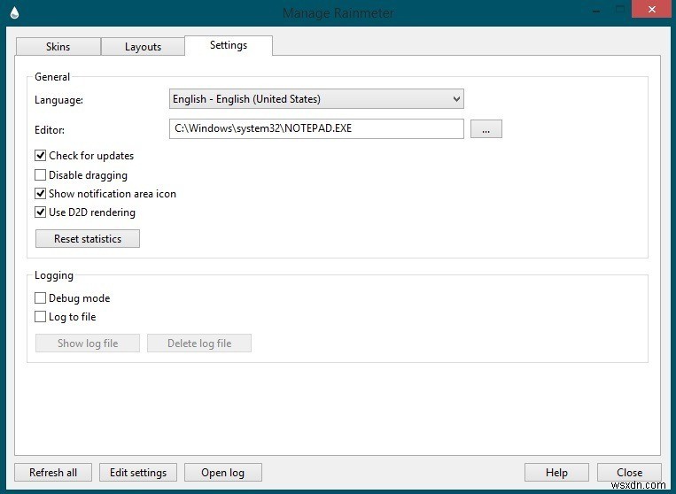This screenshot has height=494, width=676.
Task: Close the window with the red X
Action: (x=652, y=9)
